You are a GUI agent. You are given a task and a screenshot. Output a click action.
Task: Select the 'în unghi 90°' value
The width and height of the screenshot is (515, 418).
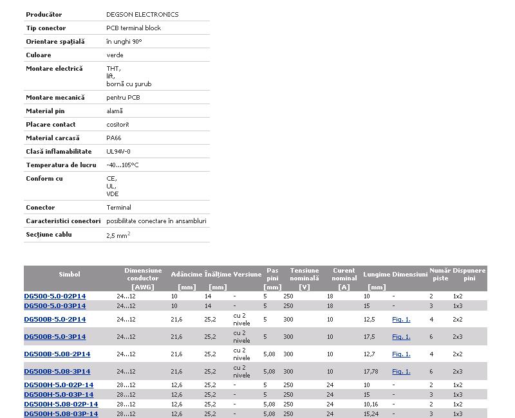[x=124, y=41]
